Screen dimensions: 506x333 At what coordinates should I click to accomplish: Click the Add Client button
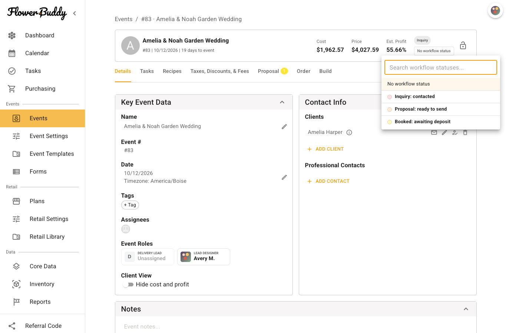coord(325,149)
